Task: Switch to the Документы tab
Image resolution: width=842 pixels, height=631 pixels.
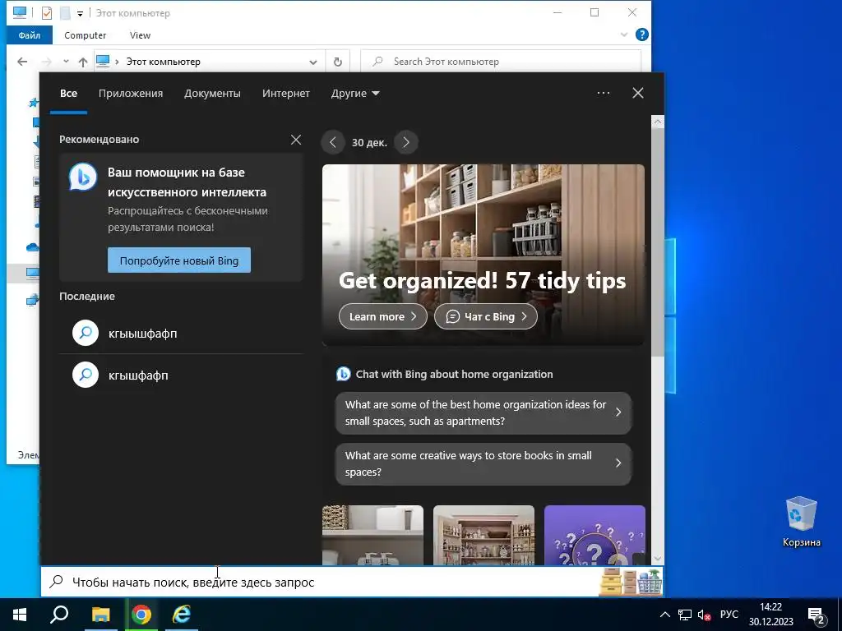Action: click(212, 94)
